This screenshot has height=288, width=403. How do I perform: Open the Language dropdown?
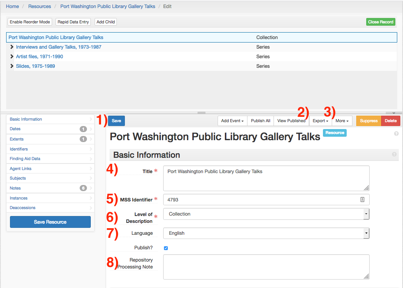click(x=266, y=233)
